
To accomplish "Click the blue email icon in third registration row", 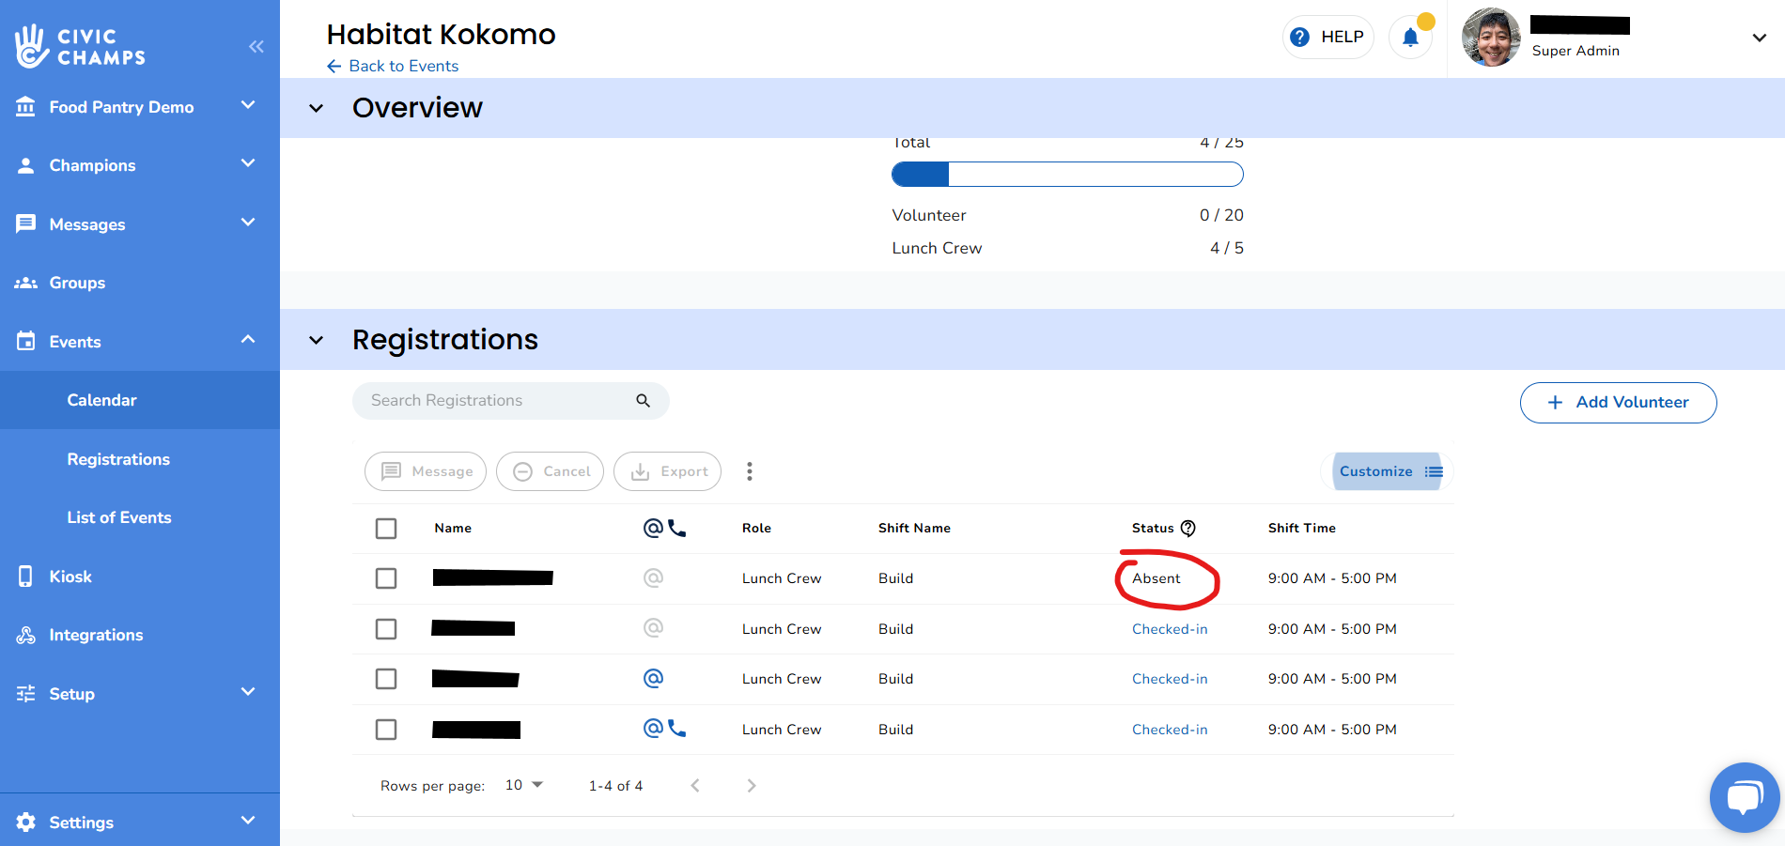I will [653, 678].
